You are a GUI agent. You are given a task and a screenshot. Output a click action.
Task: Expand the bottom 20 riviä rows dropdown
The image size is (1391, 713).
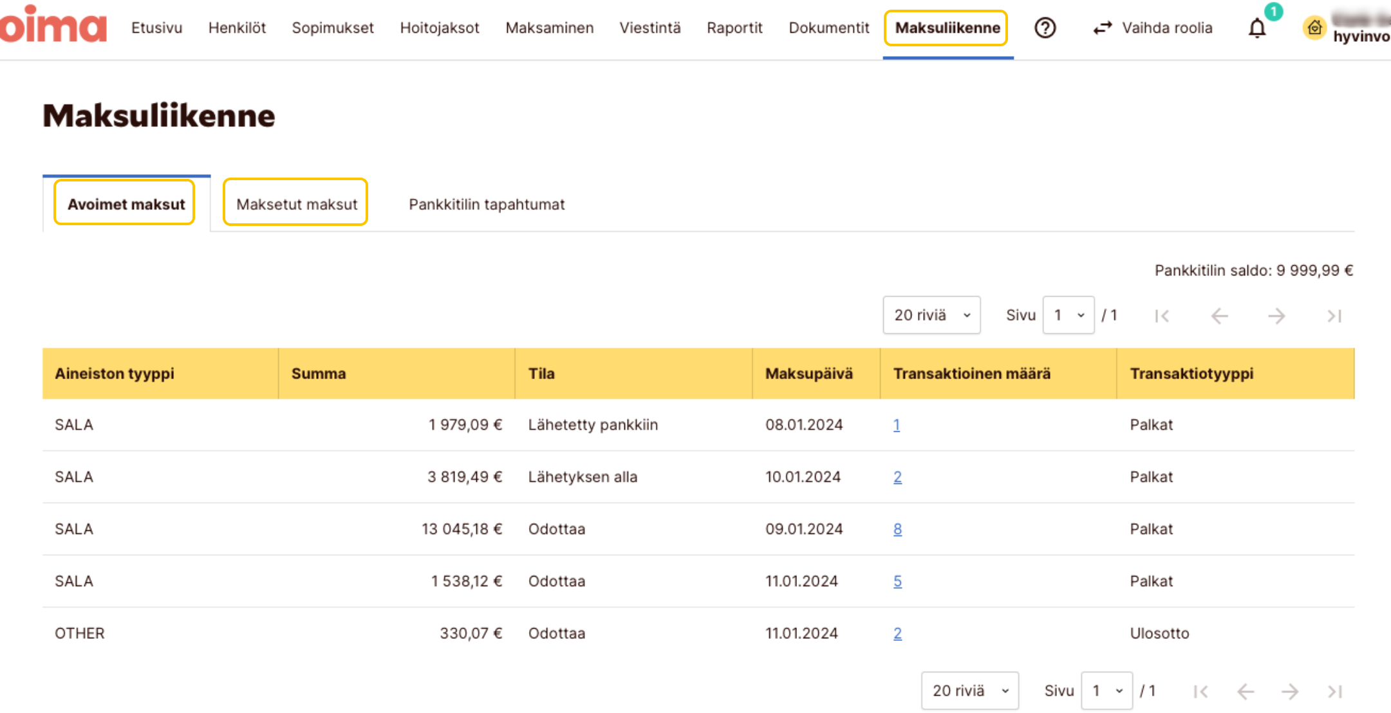(969, 691)
